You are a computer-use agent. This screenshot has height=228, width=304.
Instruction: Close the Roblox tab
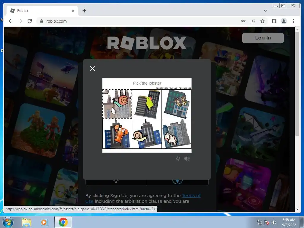tap(73, 11)
